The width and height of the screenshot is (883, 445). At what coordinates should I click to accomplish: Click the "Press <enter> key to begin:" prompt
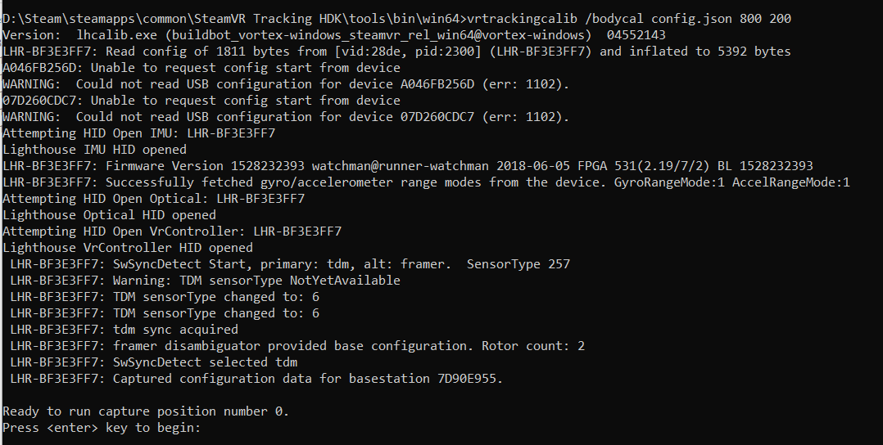click(x=102, y=428)
